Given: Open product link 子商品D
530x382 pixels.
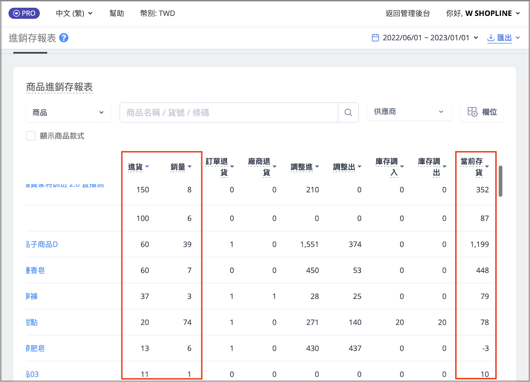Looking at the screenshot, I should [42, 244].
